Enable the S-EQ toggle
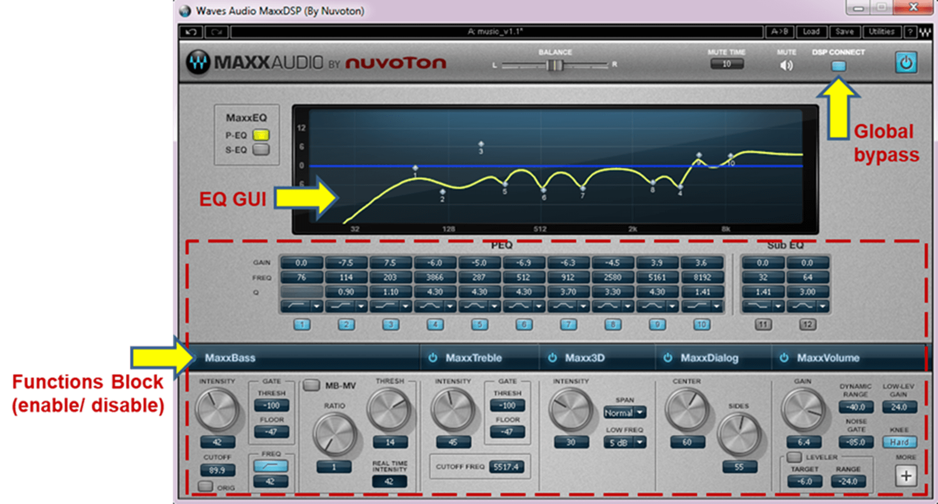 261,150
